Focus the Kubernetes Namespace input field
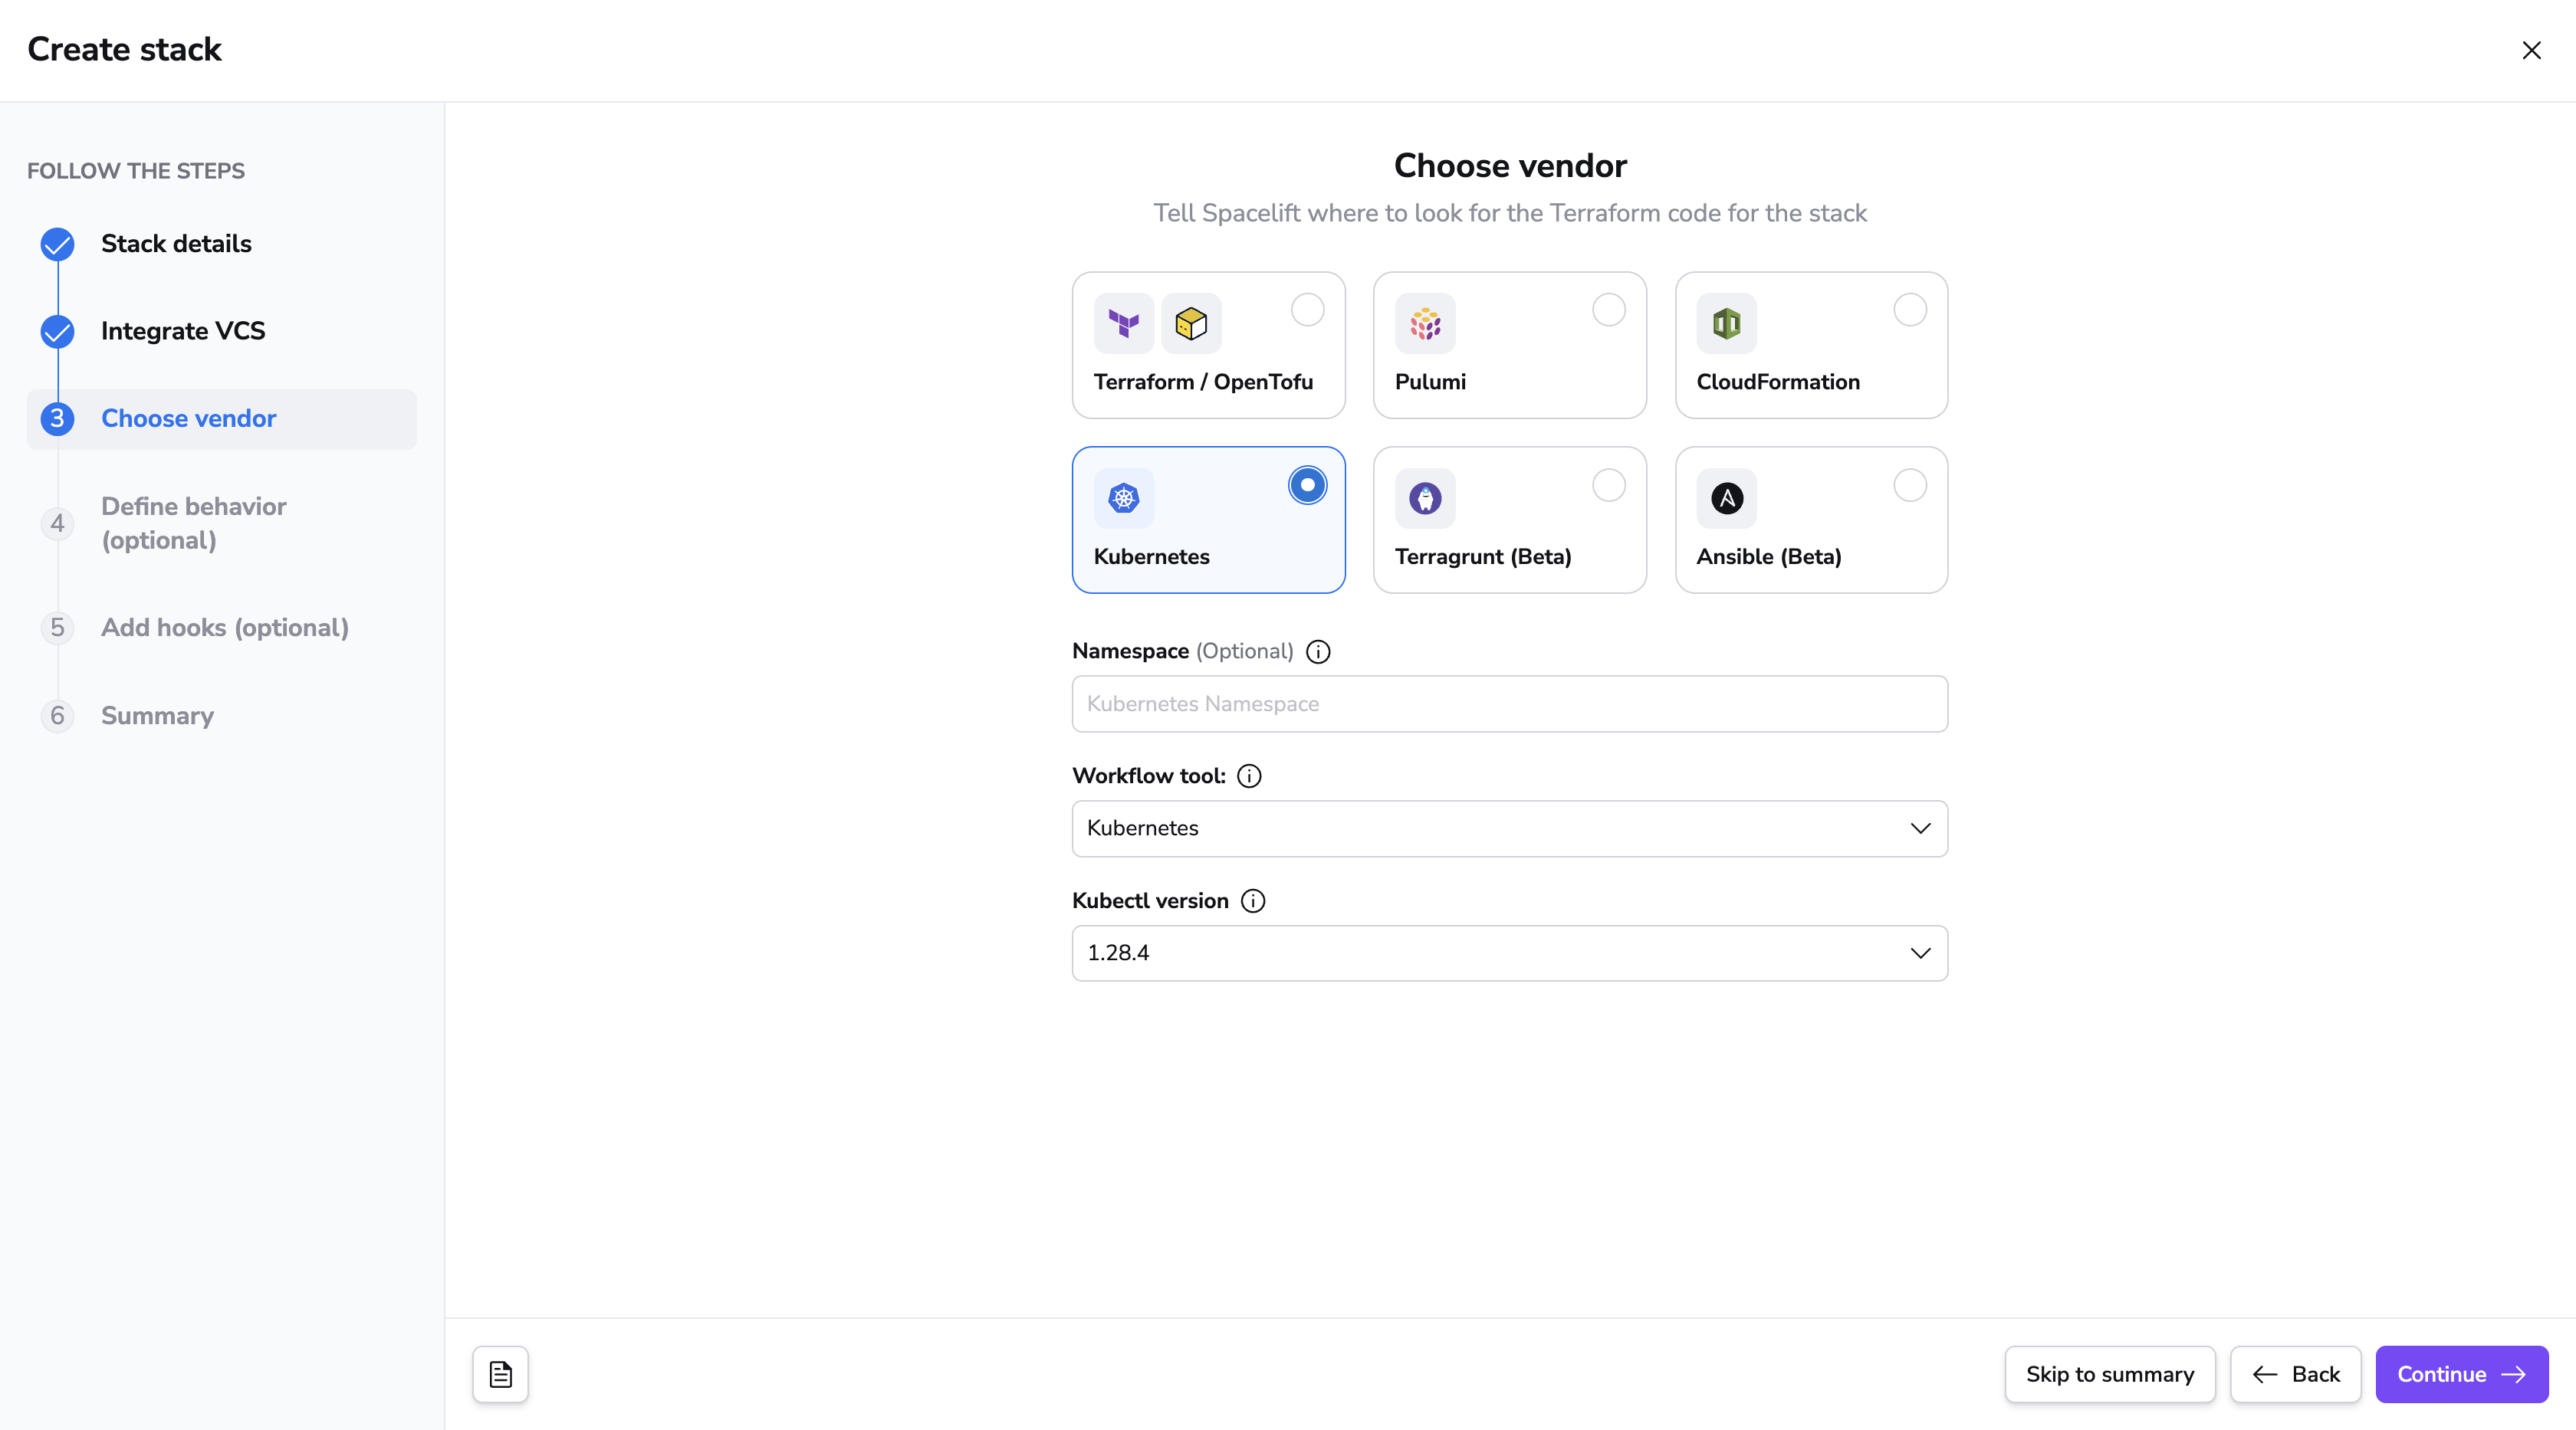2576x1430 pixels. (x=1510, y=704)
